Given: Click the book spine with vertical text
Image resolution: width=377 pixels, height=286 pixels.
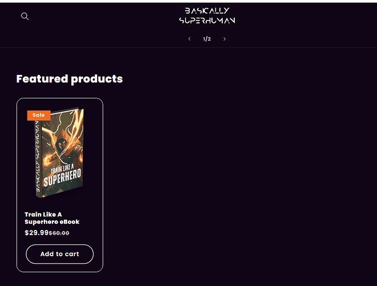Looking at the screenshot, I should (x=38, y=157).
